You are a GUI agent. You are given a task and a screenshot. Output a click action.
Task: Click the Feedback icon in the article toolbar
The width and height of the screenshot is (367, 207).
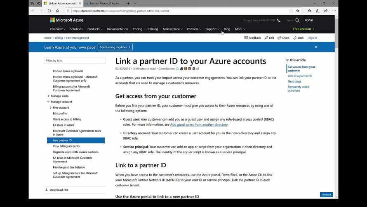coord(246,38)
